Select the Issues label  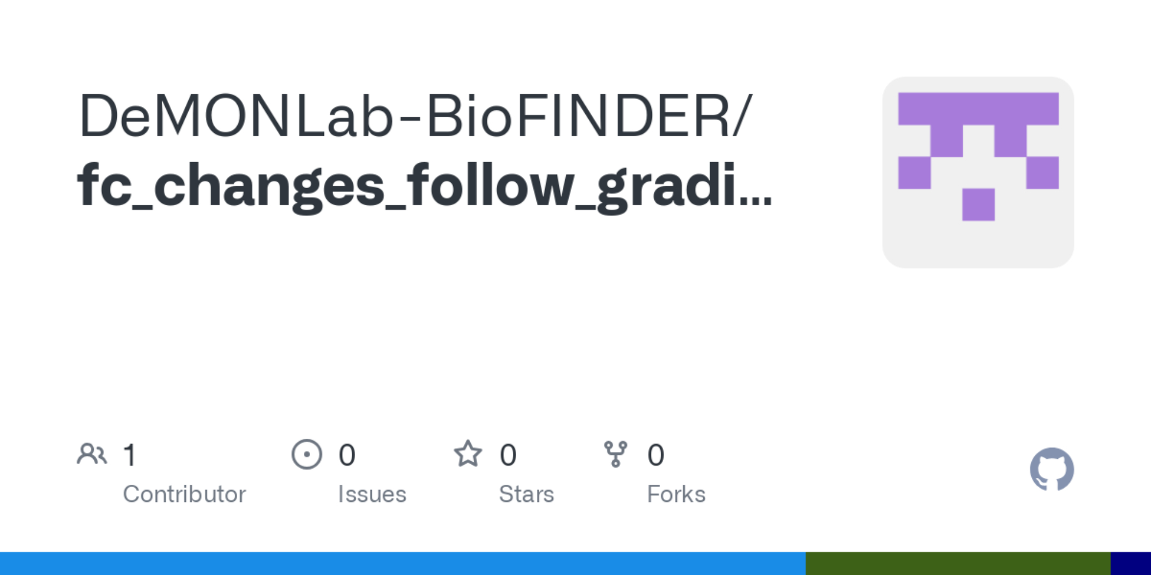pyautogui.click(x=372, y=494)
